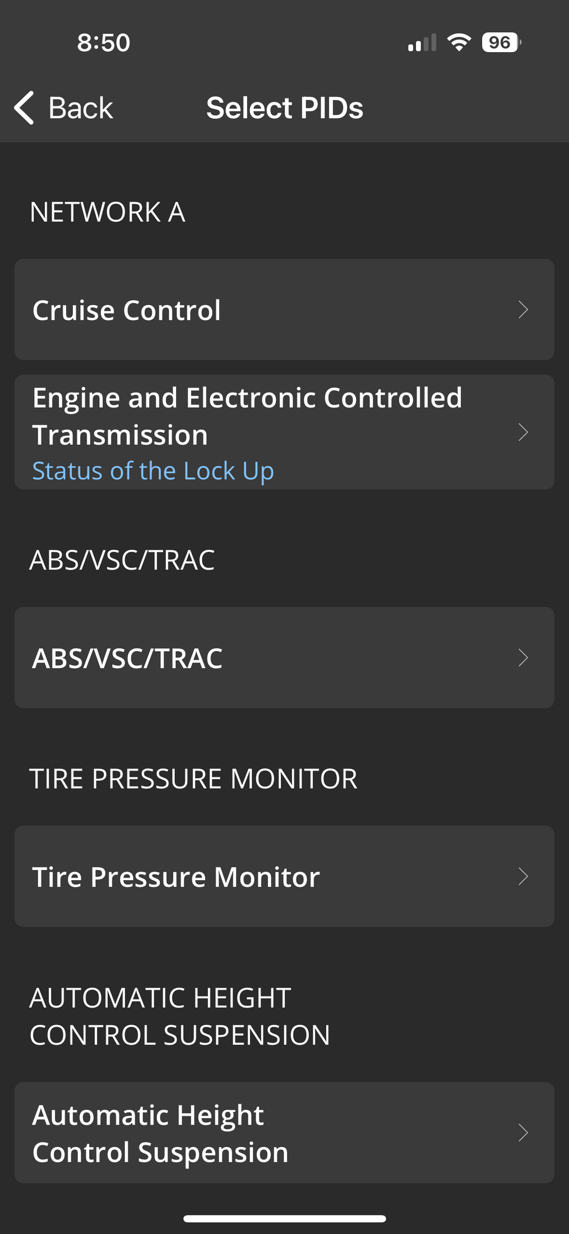The width and height of the screenshot is (569, 1234).
Task: Open the Tire Pressure Monitor row
Action: tap(284, 876)
